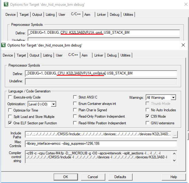The width and height of the screenshot is (189, 183).
Task: Check the GNU extensions box
Action: pos(148,123)
